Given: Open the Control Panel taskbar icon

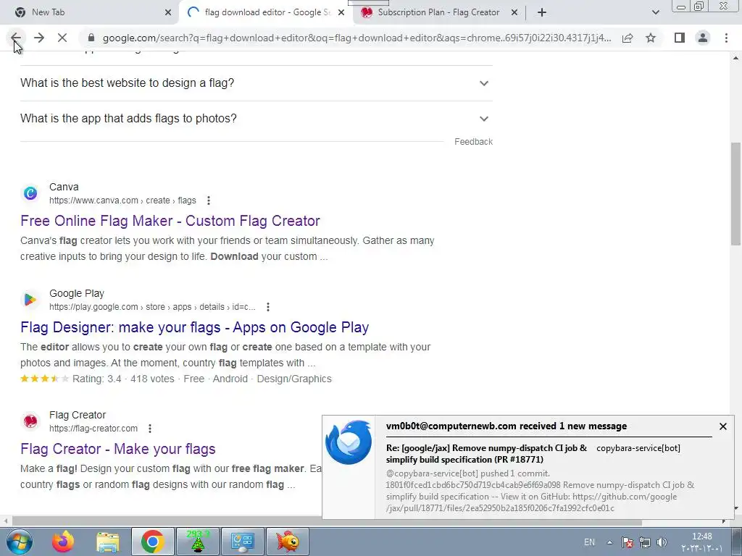Looking at the screenshot, I should (x=243, y=542).
